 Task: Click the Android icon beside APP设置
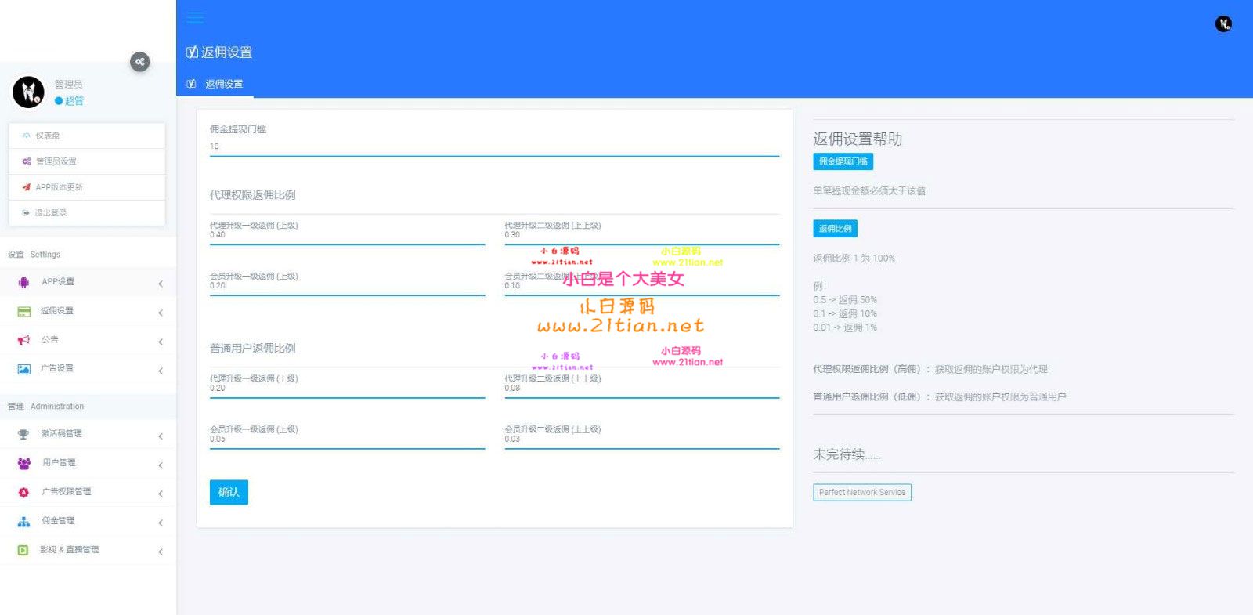[x=23, y=282]
